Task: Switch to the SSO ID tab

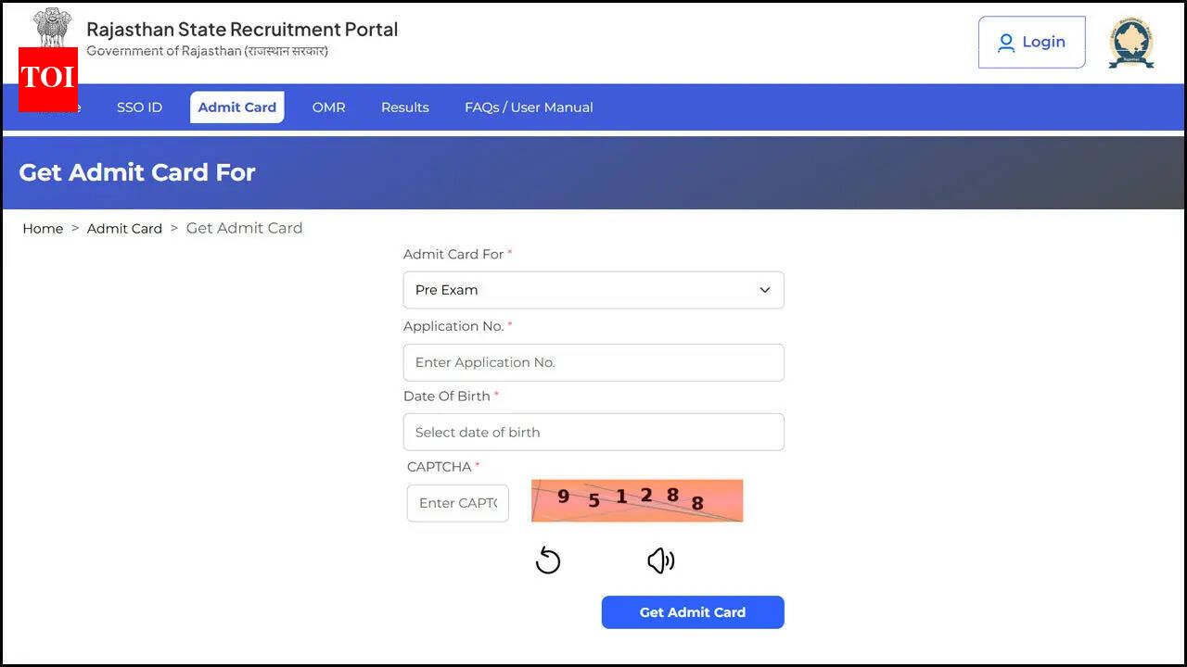Action: pos(139,107)
